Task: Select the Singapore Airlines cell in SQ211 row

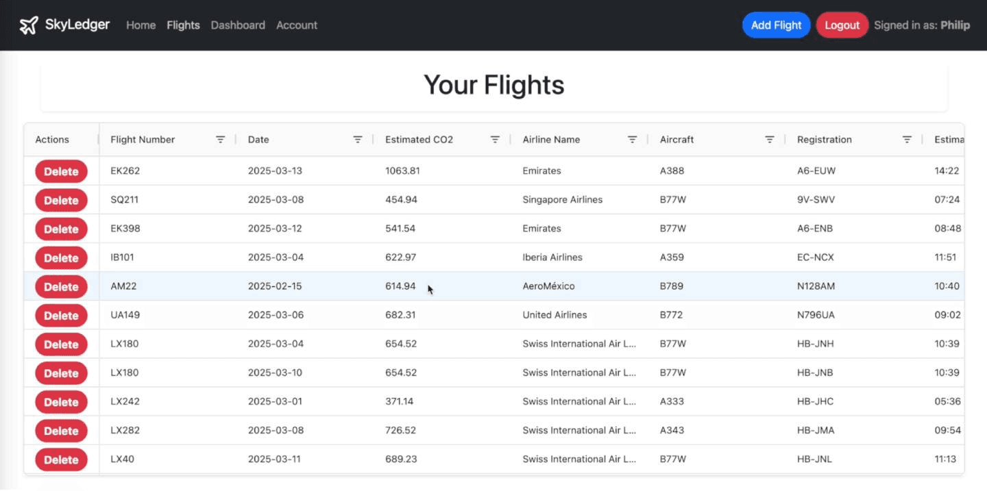Action: pyautogui.click(x=562, y=200)
